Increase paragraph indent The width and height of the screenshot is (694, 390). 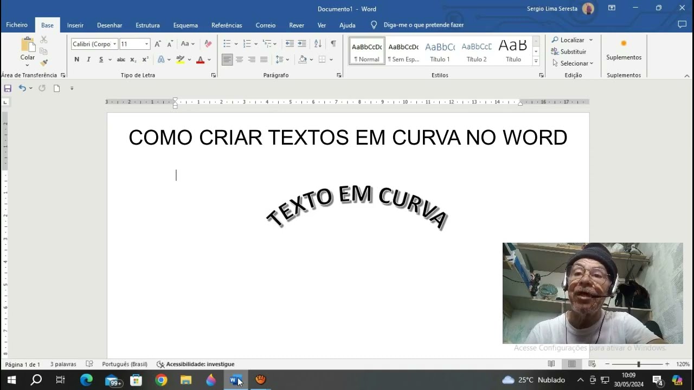[302, 44]
